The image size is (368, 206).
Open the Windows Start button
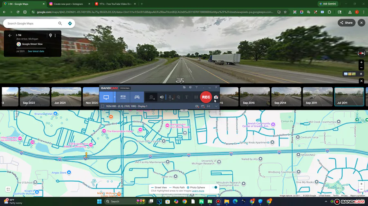99,202
